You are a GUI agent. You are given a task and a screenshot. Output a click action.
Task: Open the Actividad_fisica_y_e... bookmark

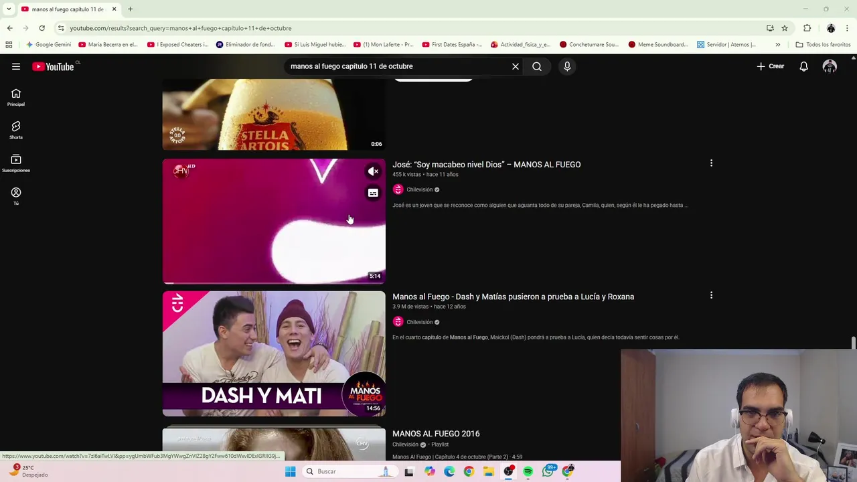[520, 45]
